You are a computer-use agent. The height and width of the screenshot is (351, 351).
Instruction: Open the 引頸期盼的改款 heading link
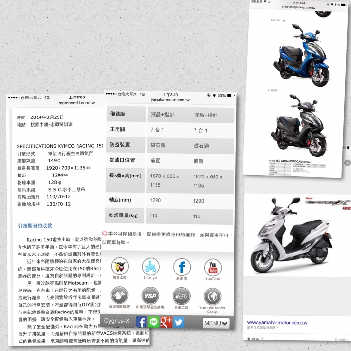(35, 226)
